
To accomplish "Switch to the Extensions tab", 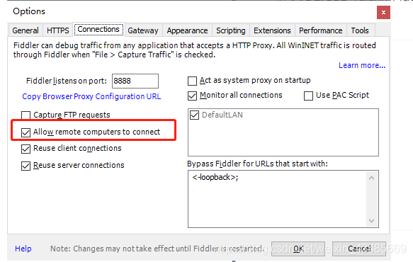I will pos(272,30).
